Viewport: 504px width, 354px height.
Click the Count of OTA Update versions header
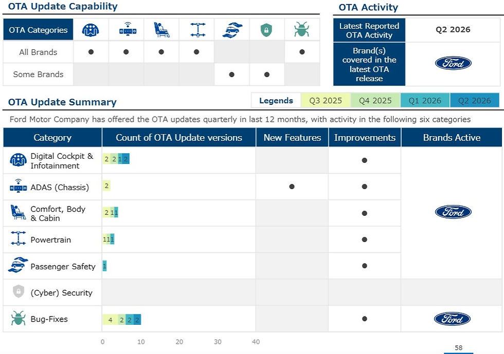click(x=179, y=138)
